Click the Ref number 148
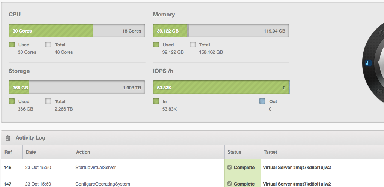Image resolution: width=384 pixels, height=187 pixels. pyautogui.click(x=7, y=168)
